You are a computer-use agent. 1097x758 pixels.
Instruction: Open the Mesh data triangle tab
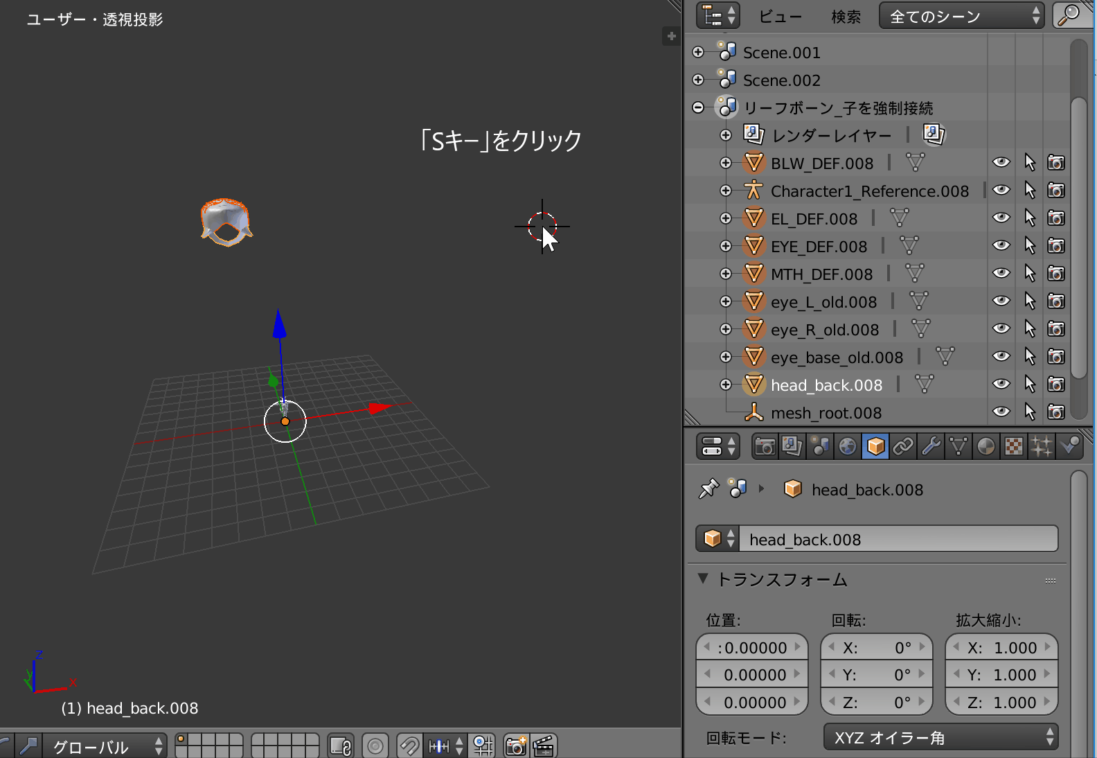point(958,446)
